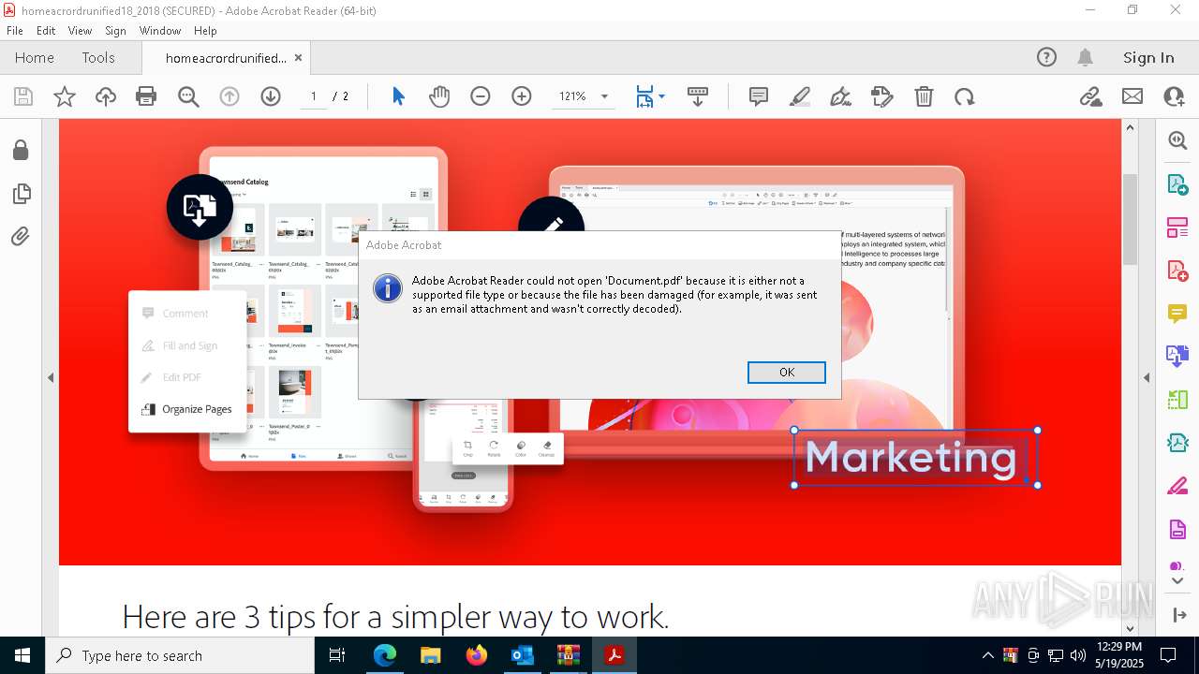Click the Sign In link
Image resolution: width=1199 pixels, height=674 pixels.
(x=1148, y=58)
